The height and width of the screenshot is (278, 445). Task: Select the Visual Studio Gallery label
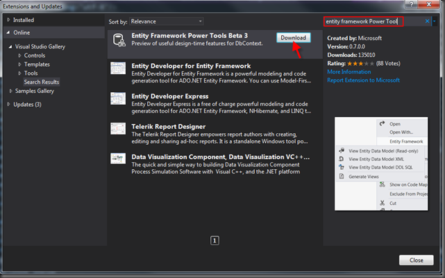(40, 46)
